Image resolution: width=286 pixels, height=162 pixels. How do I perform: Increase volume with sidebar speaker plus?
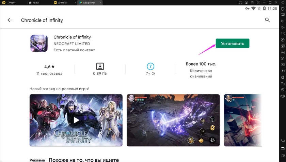(283, 21)
